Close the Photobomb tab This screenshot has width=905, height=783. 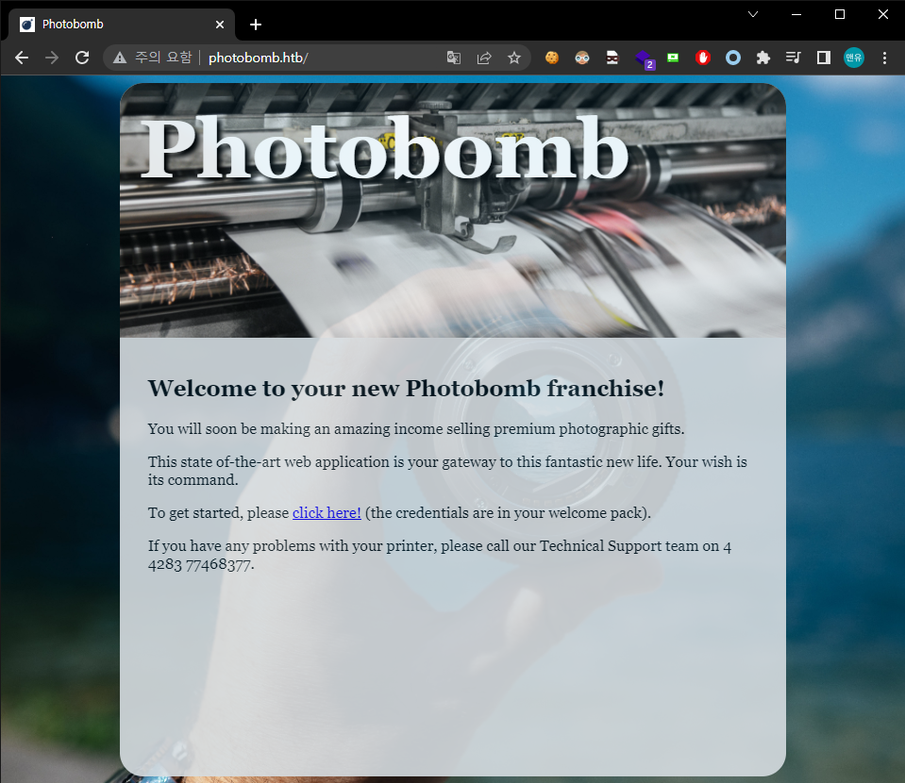(x=220, y=25)
